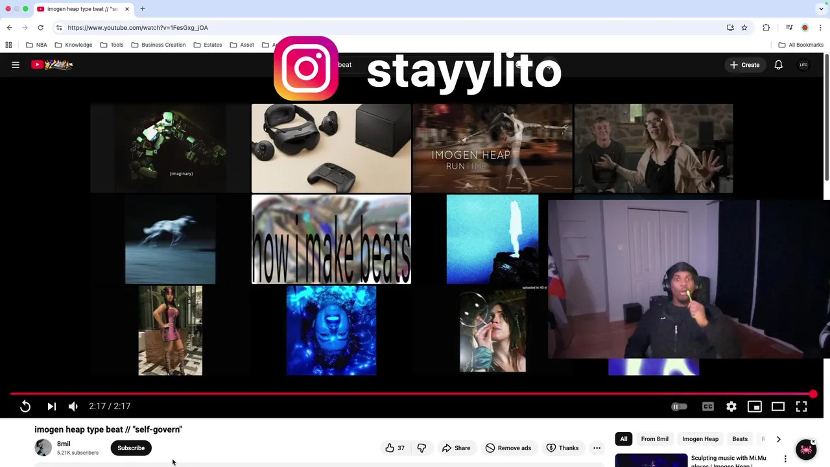This screenshot has height=467, width=830.
Task: Click the address bar URL field
Action: [389, 27]
